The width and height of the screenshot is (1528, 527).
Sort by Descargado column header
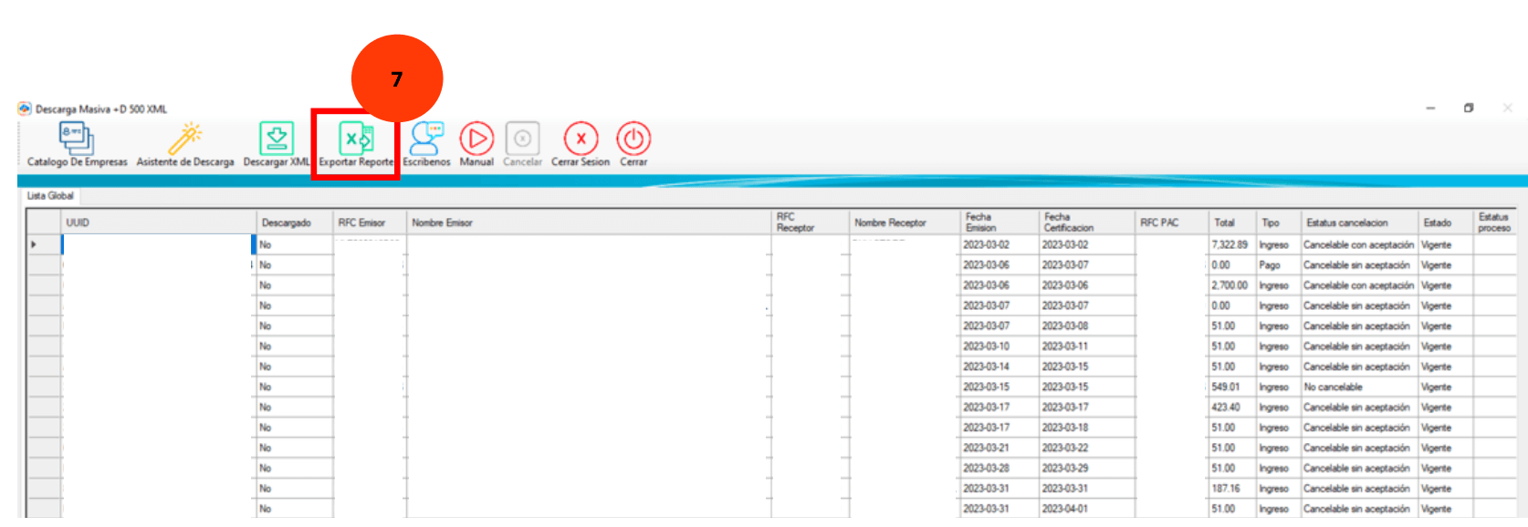(295, 222)
